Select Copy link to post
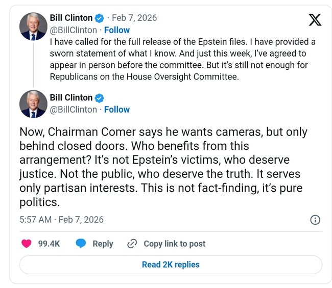The width and height of the screenshot is (332, 288). (174, 244)
